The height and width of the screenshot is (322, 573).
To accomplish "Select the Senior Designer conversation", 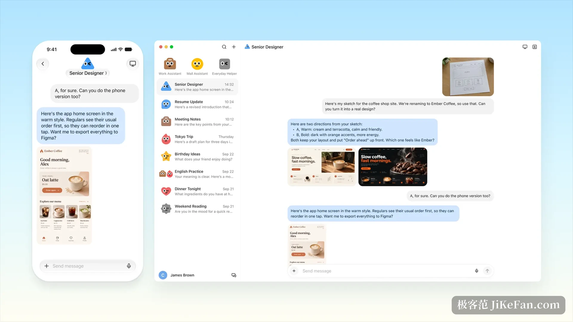I will [197, 87].
